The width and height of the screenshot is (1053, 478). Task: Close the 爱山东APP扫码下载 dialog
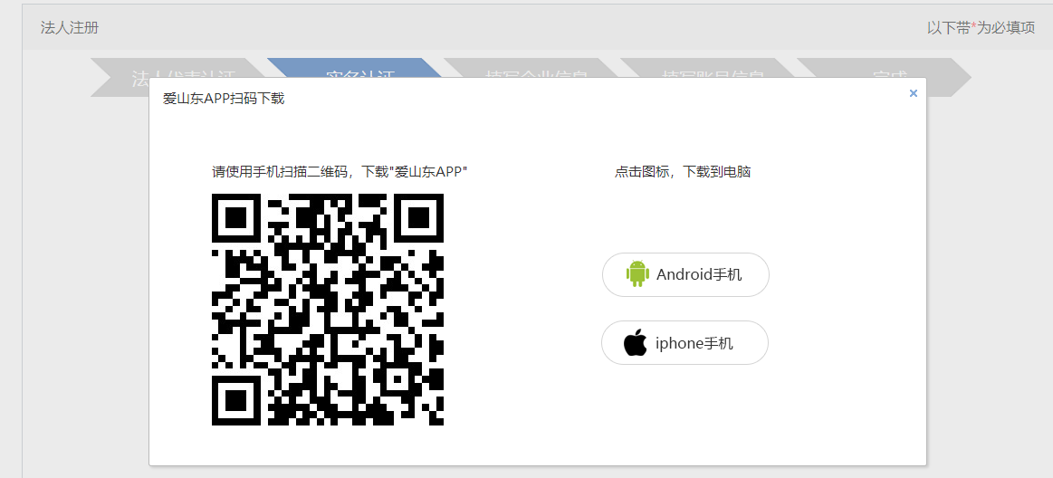pyautogui.click(x=914, y=93)
